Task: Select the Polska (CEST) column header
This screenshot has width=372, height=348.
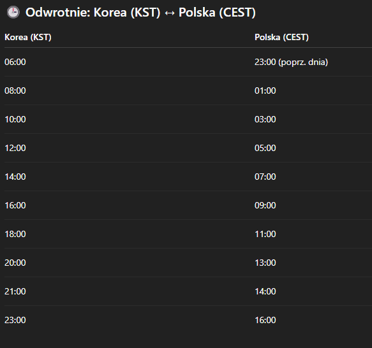Action: click(x=281, y=37)
